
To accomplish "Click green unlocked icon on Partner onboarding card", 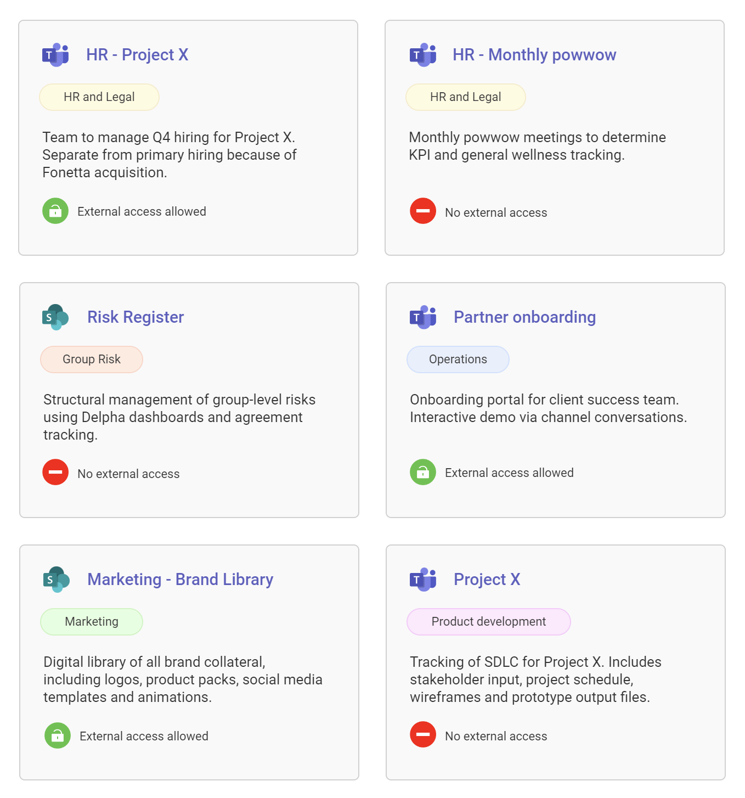I will tap(423, 472).
